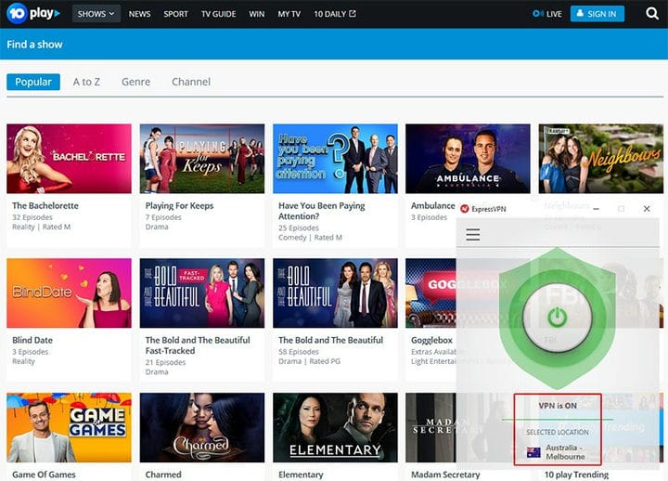This screenshot has width=668, height=481.
Task: Click '32 Episodes' under The Bachelorette
Action: pyautogui.click(x=32, y=217)
